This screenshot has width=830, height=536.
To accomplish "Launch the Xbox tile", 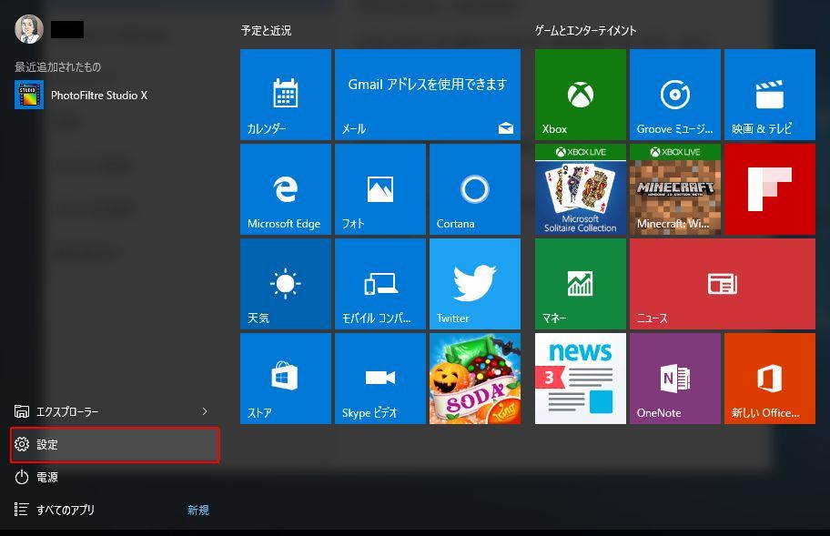I will pyautogui.click(x=580, y=95).
